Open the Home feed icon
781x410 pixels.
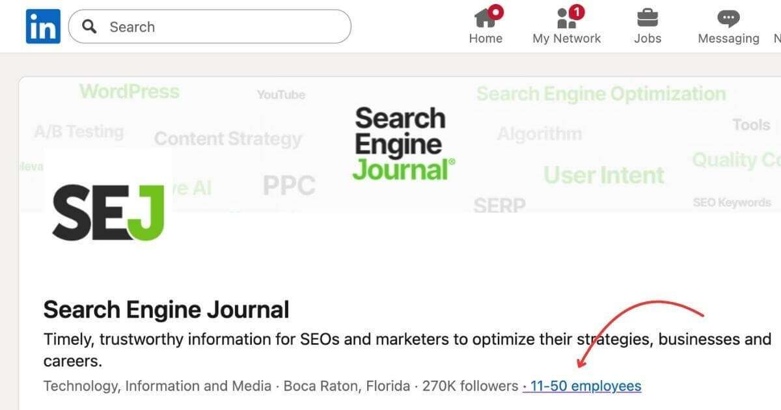point(486,18)
